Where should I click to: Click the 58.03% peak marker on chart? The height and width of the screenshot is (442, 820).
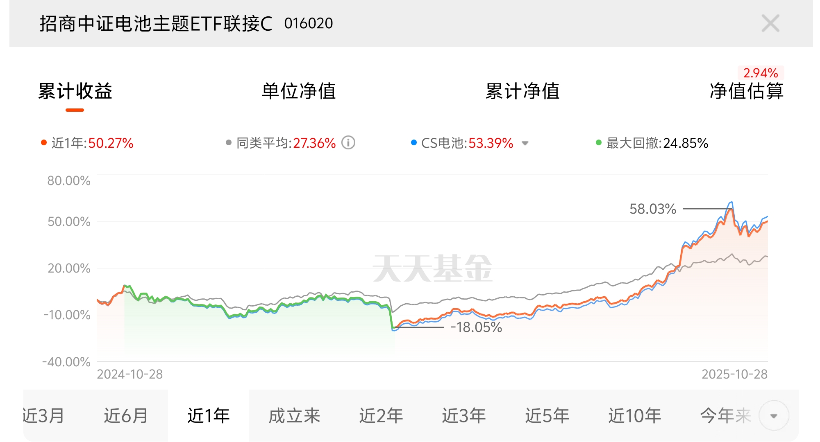click(653, 209)
